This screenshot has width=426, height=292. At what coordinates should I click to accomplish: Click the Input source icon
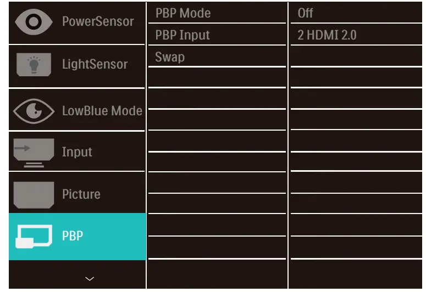[x=33, y=152]
